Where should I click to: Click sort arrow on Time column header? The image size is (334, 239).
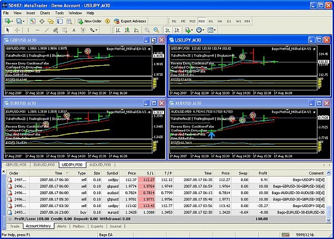coord(67,173)
